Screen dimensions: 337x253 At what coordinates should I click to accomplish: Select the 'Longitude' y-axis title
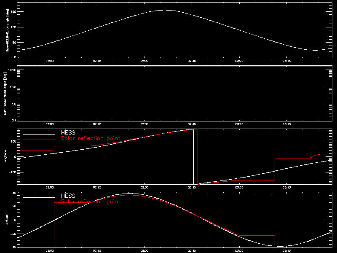tap(5, 156)
